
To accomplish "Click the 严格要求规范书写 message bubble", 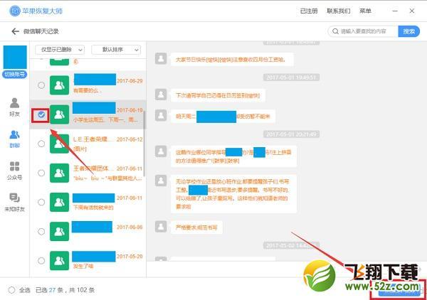I will coord(196,227).
